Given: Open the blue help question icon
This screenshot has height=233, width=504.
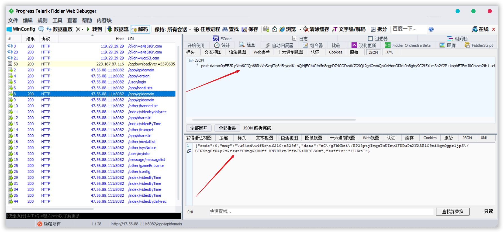Looking at the screenshot, I should [431, 29].
